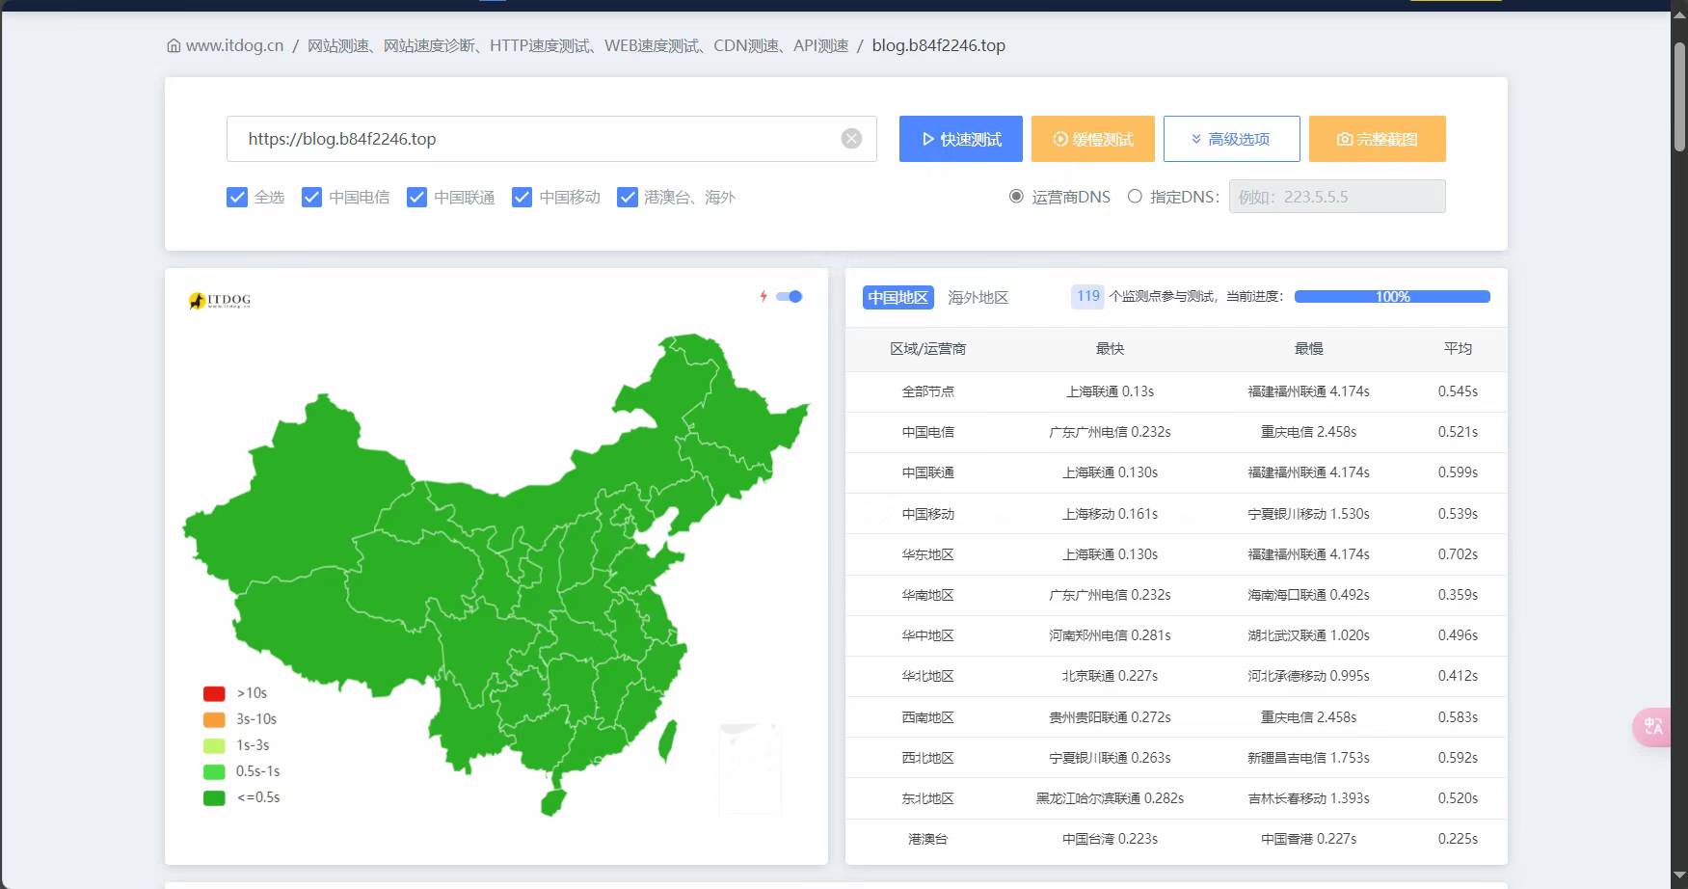
Task: Click the URL input field
Action: 551,139
